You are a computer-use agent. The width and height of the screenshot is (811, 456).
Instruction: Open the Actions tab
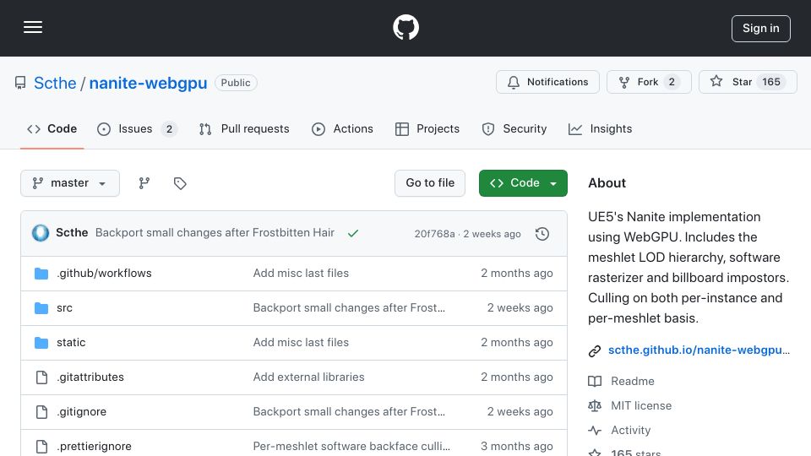click(342, 128)
